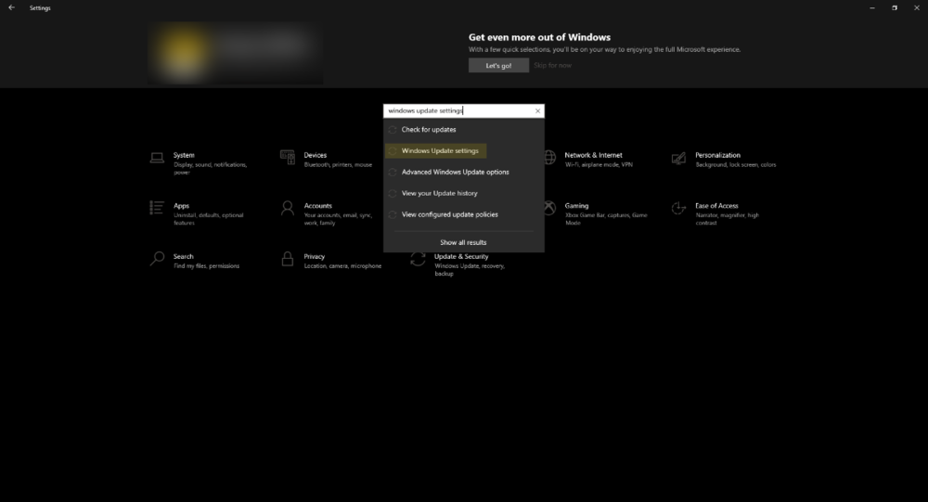The width and height of the screenshot is (928, 502).
Task: Open the Devices category icon
Action: [x=288, y=159]
